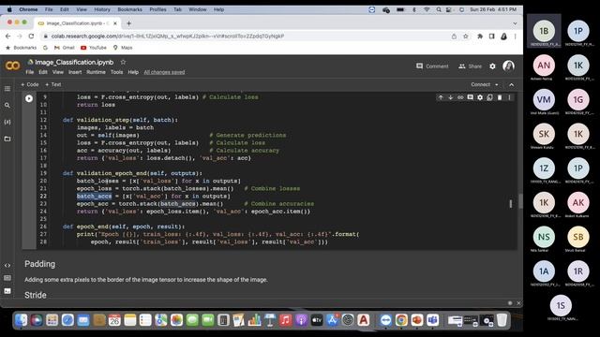The image size is (600, 337).
Task: Open the Comment button in header
Action: point(432,66)
